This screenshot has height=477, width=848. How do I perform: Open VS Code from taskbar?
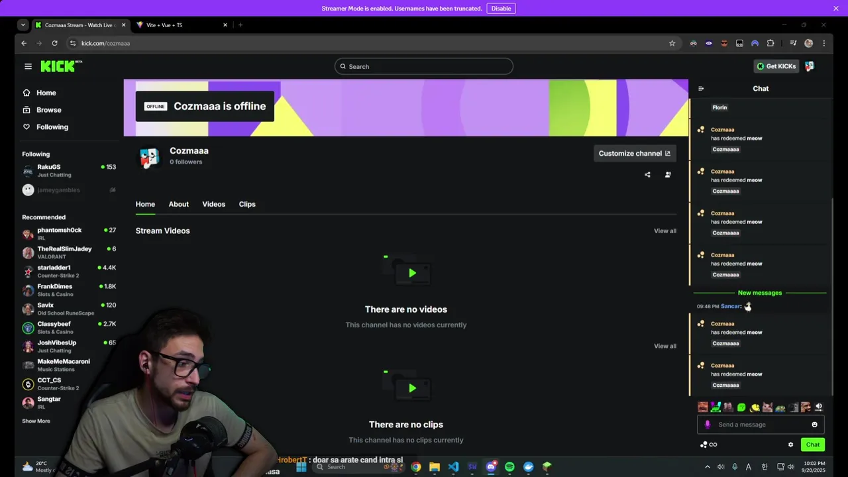click(x=453, y=467)
